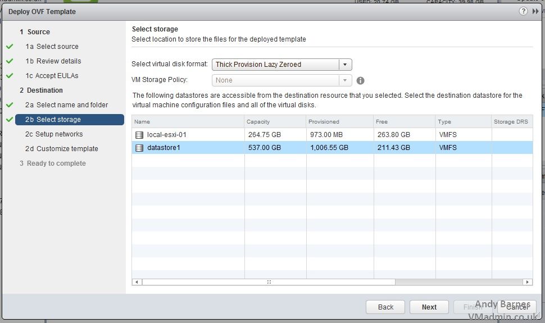Click the expand double-arrow icon in title bar
The width and height of the screenshot is (545, 323).
[535, 11]
